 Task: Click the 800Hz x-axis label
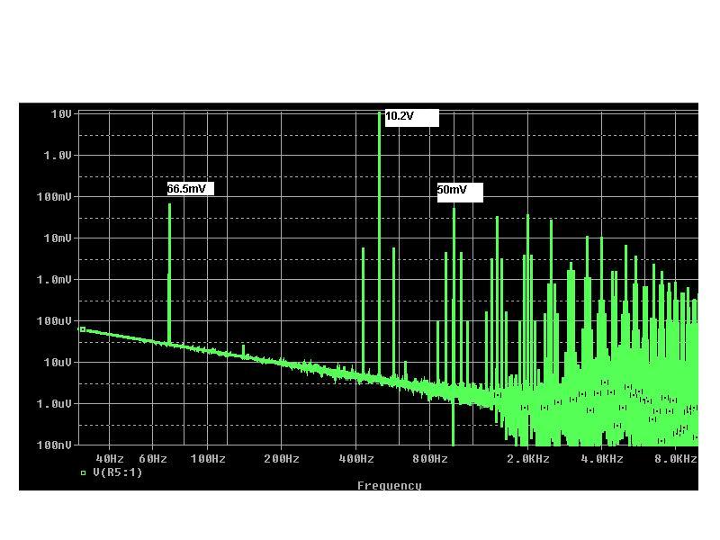pos(430,459)
